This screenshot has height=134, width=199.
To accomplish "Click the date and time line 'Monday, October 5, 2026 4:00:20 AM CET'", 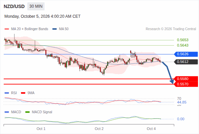I will click(42, 16).
